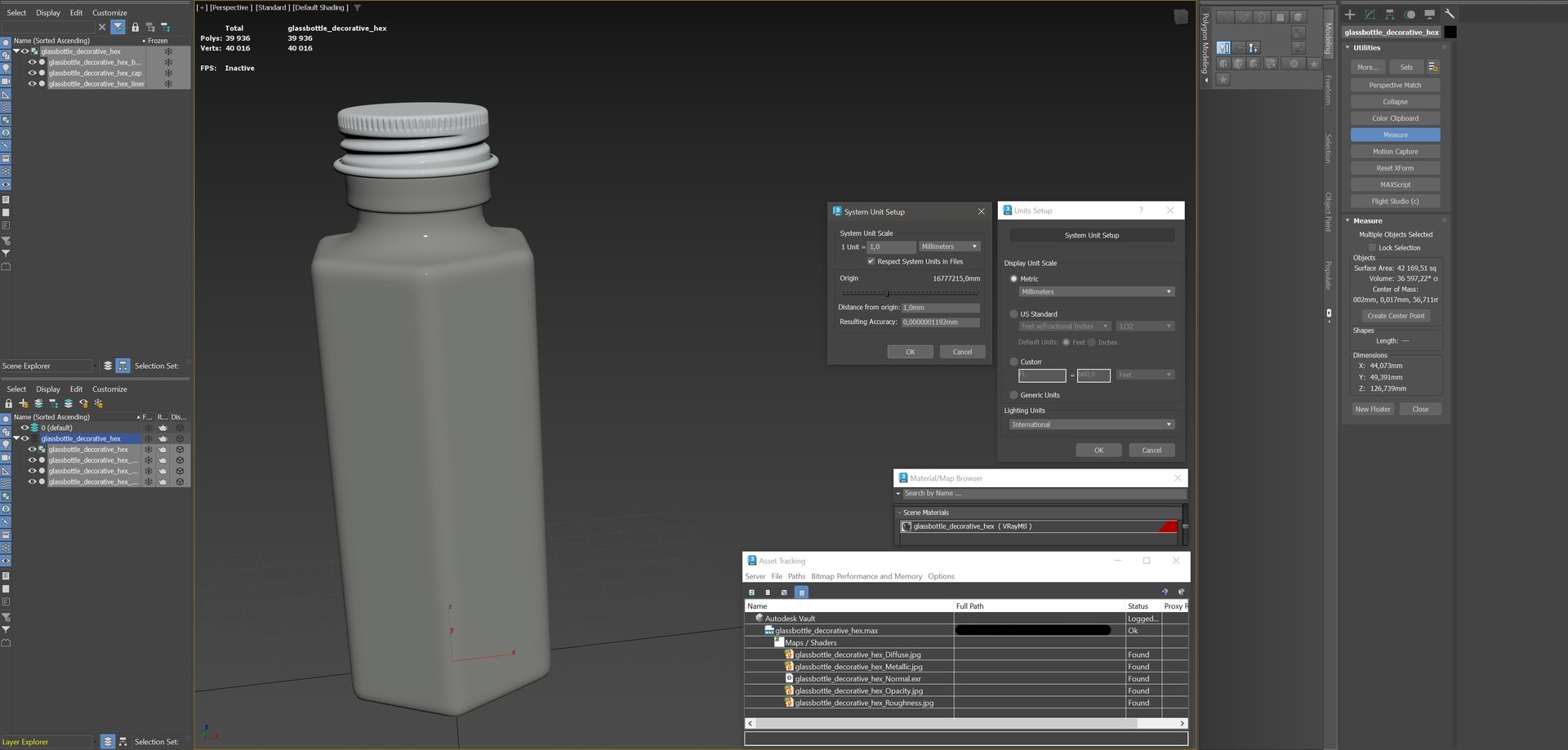Open the Create tab plus icon
This screenshot has height=750, width=1568.
click(1350, 14)
